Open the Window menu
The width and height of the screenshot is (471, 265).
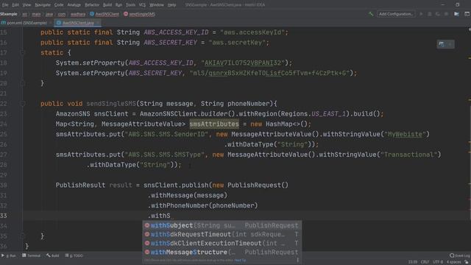157,5
